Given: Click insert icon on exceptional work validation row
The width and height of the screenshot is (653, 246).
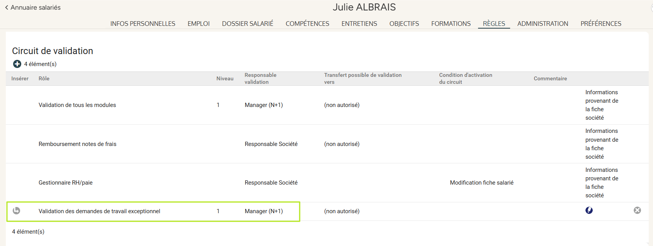Looking at the screenshot, I should point(16,210).
